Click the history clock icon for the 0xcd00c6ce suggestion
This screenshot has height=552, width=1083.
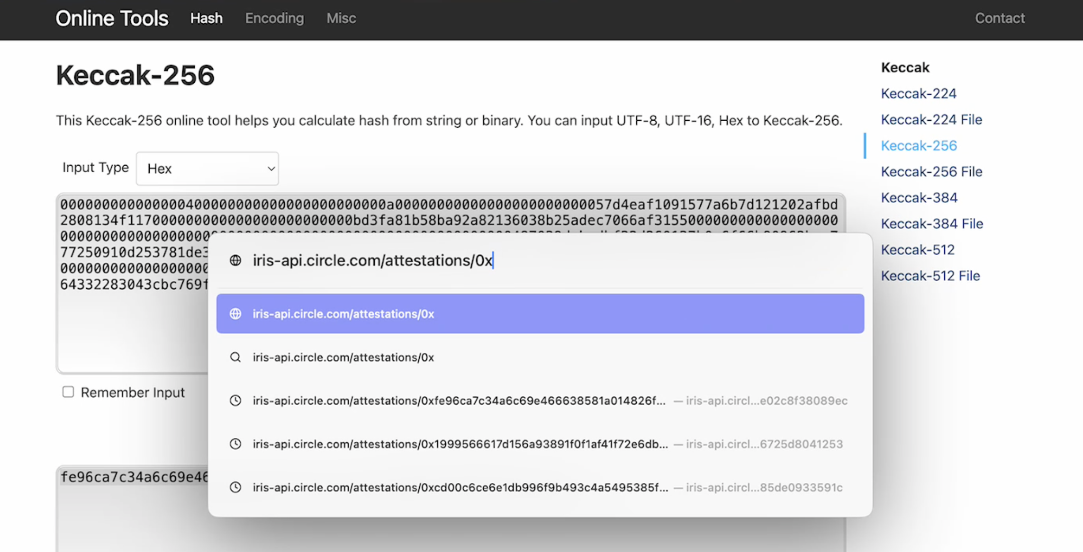pos(235,488)
